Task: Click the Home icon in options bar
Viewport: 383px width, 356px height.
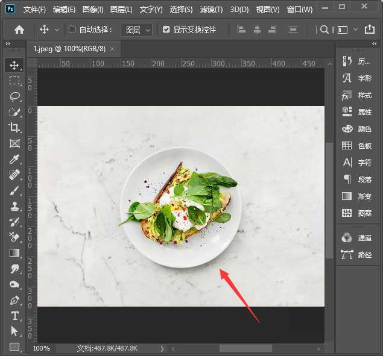Action: click(19, 30)
